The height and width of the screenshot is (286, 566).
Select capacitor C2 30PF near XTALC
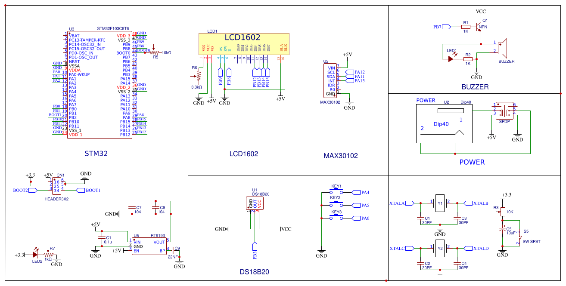coord(420,264)
